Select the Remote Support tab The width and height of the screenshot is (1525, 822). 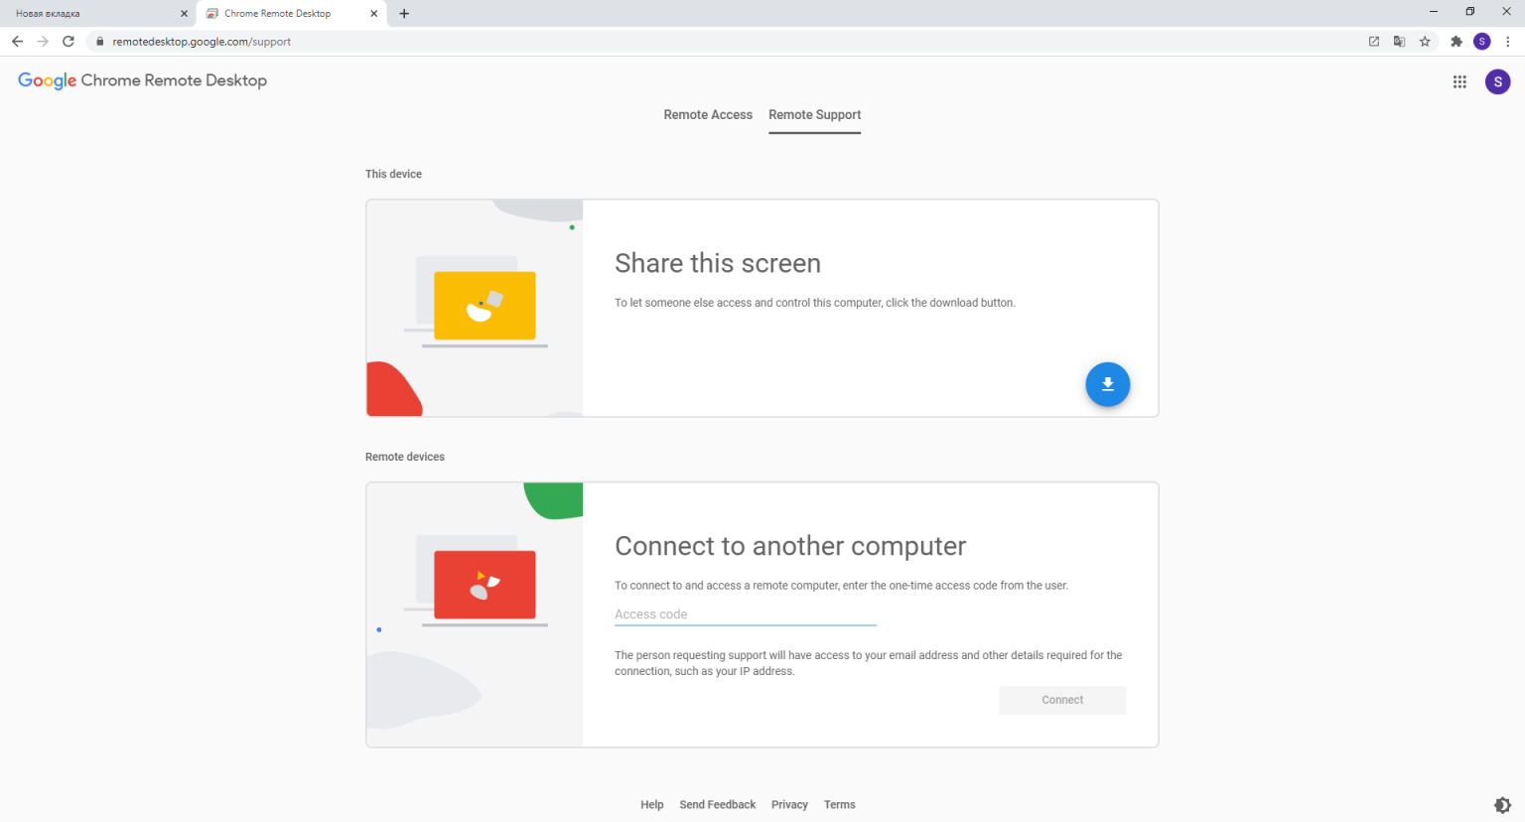(814, 115)
